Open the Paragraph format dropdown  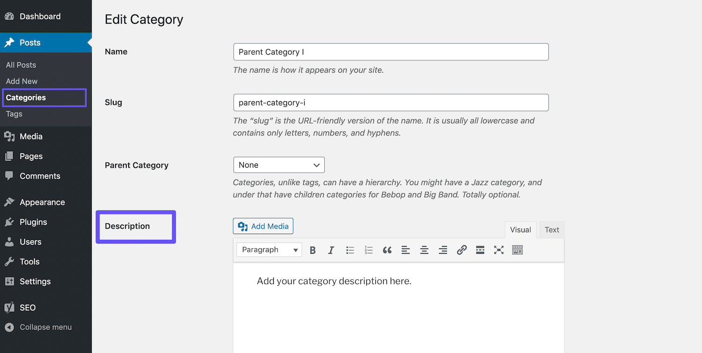coord(269,250)
